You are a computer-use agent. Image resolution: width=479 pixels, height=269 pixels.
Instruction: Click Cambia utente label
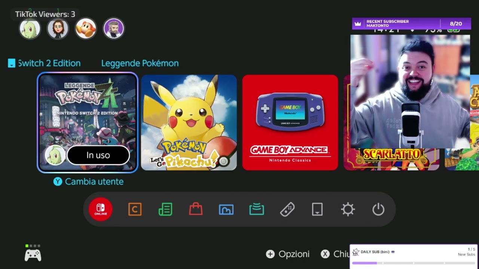[x=94, y=182]
